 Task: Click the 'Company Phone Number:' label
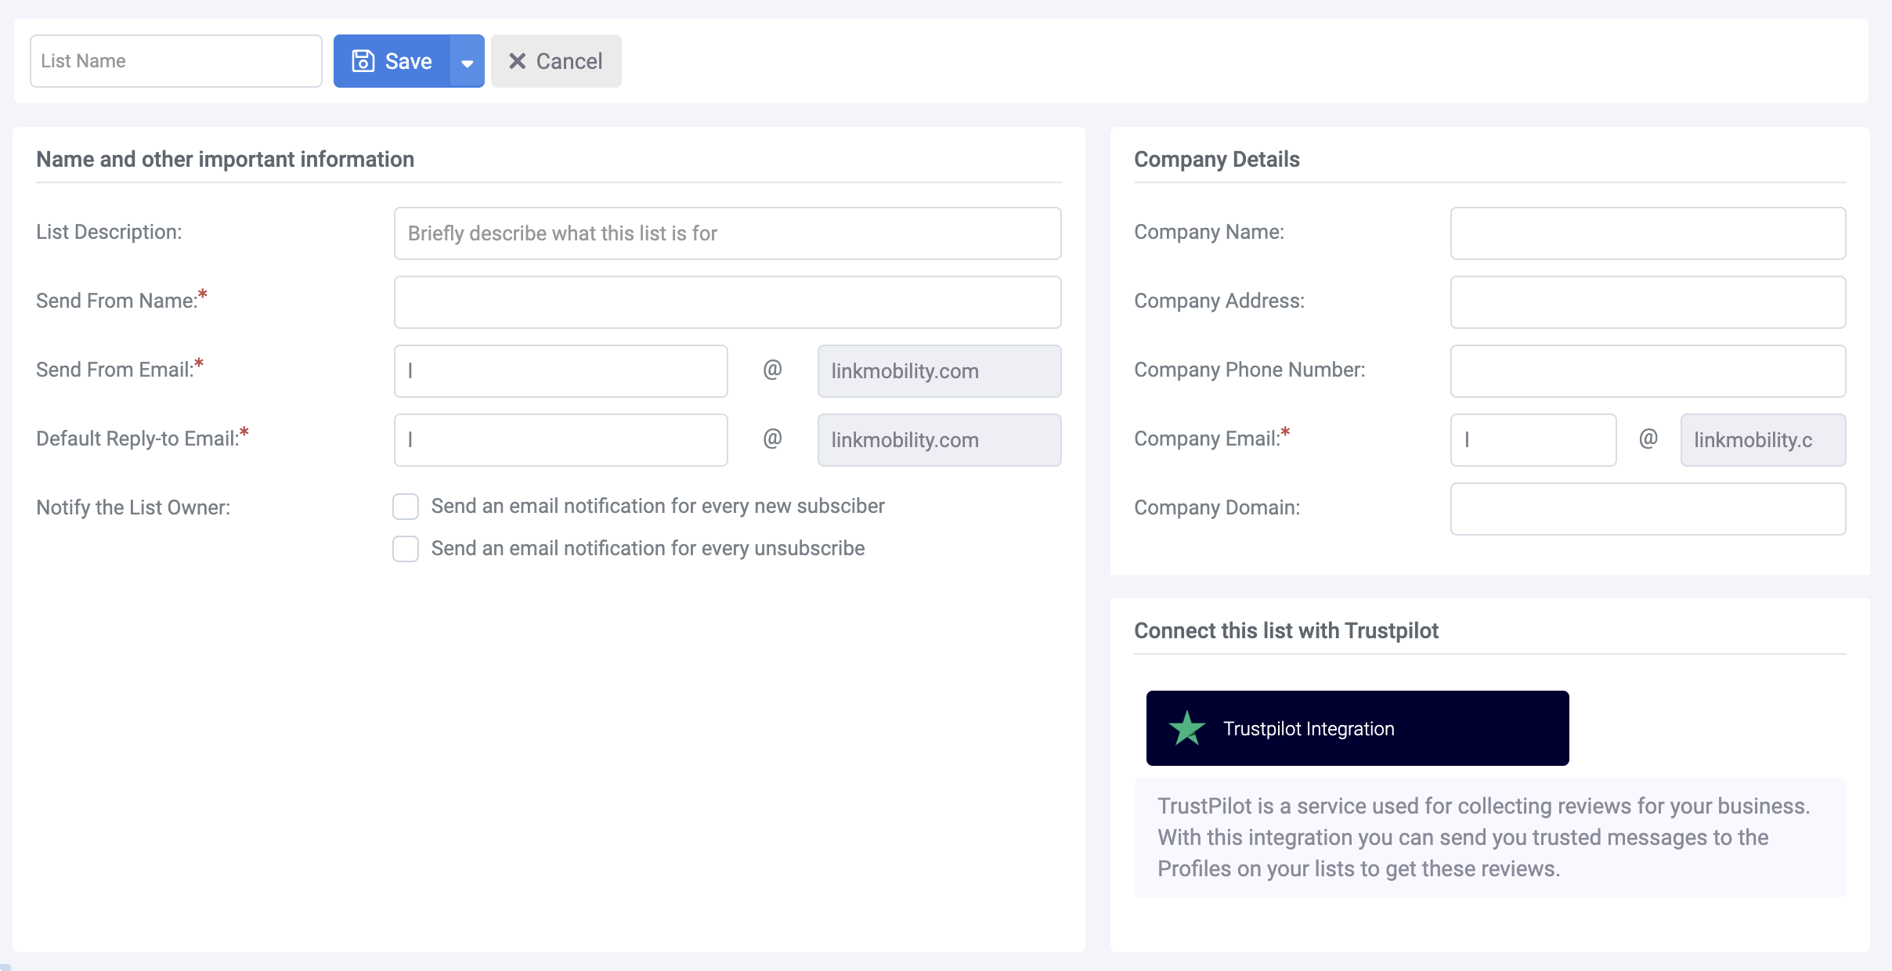[1249, 370]
